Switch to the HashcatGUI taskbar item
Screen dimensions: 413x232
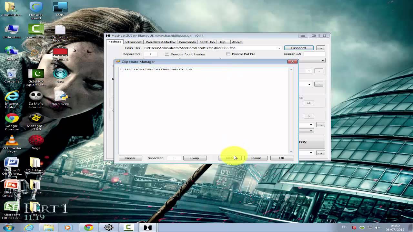click(x=148, y=227)
